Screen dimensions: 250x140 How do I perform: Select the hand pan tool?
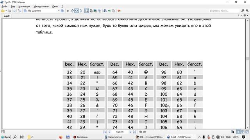[86, 11]
